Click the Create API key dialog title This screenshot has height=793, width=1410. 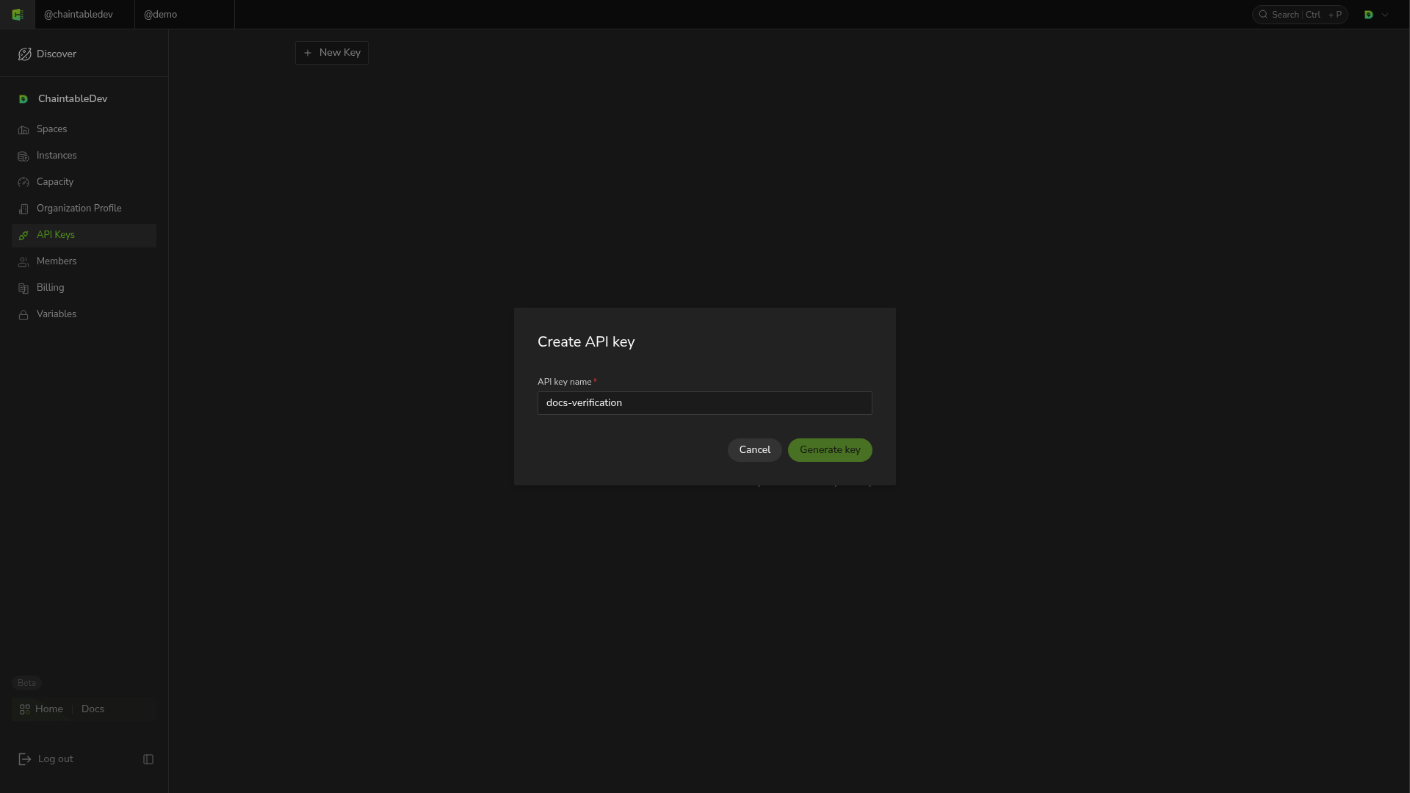tap(586, 342)
